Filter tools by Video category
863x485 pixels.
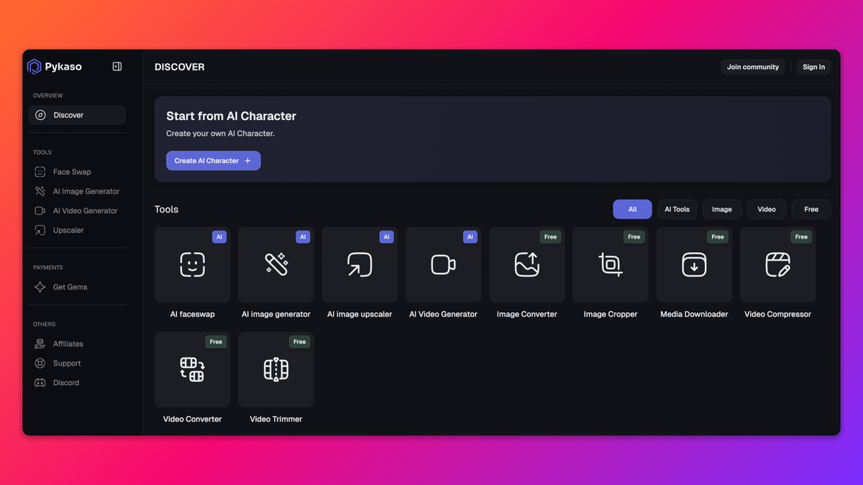point(767,209)
